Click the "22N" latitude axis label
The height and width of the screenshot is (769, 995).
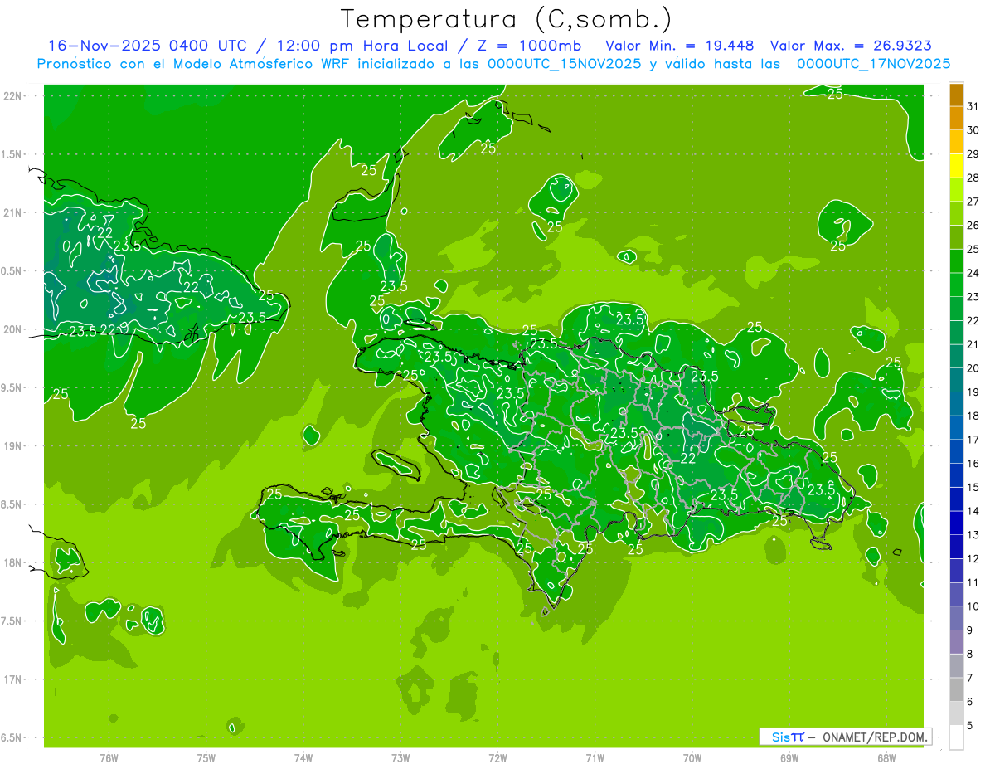(x=13, y=96)
